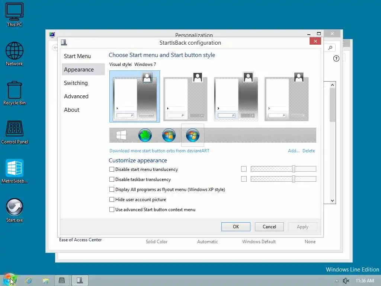Screen dimensions: 381x286
Task: Open Internet Explorer from the taskbar
Action: pyautogui.click(x=29, y=281)
